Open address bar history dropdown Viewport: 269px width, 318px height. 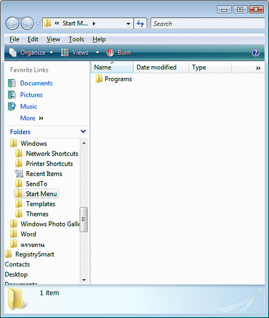click(128, 24)
